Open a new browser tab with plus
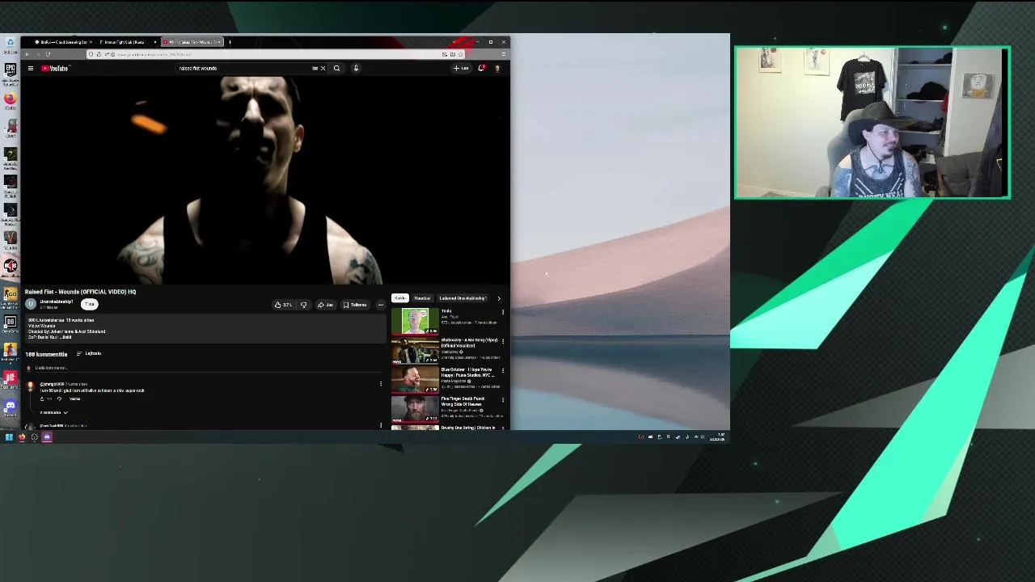This screenshot has width=1035, height=582. 230,42
